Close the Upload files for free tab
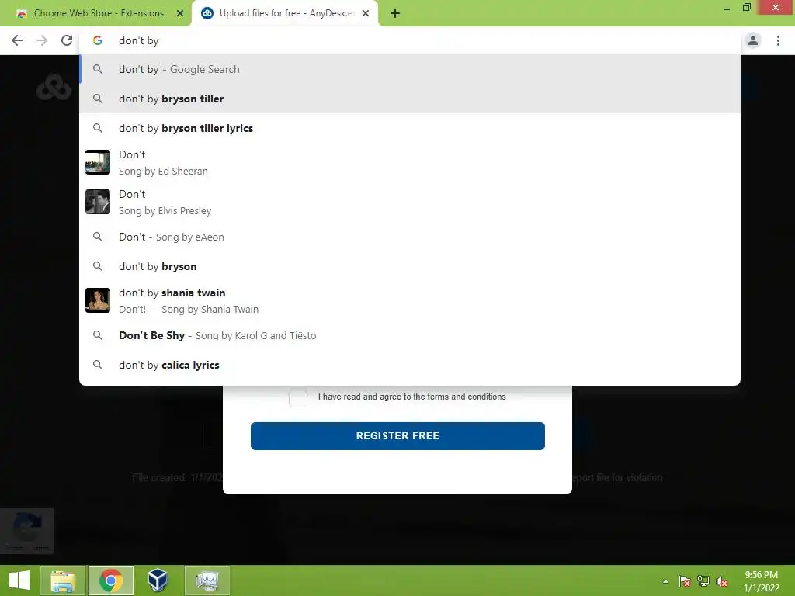 [366, 13]
